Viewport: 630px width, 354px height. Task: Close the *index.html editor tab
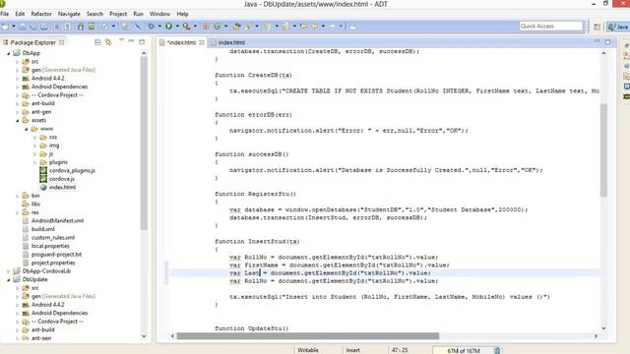tap(201, 42)
